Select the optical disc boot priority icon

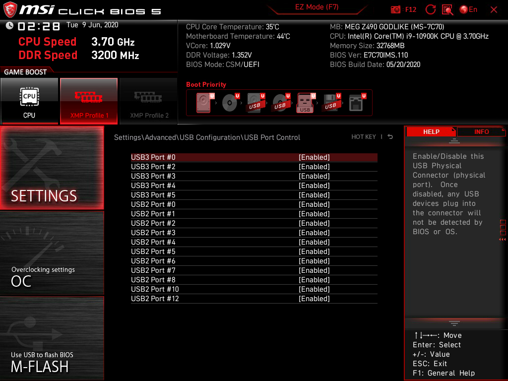click(x=230, y=103)
